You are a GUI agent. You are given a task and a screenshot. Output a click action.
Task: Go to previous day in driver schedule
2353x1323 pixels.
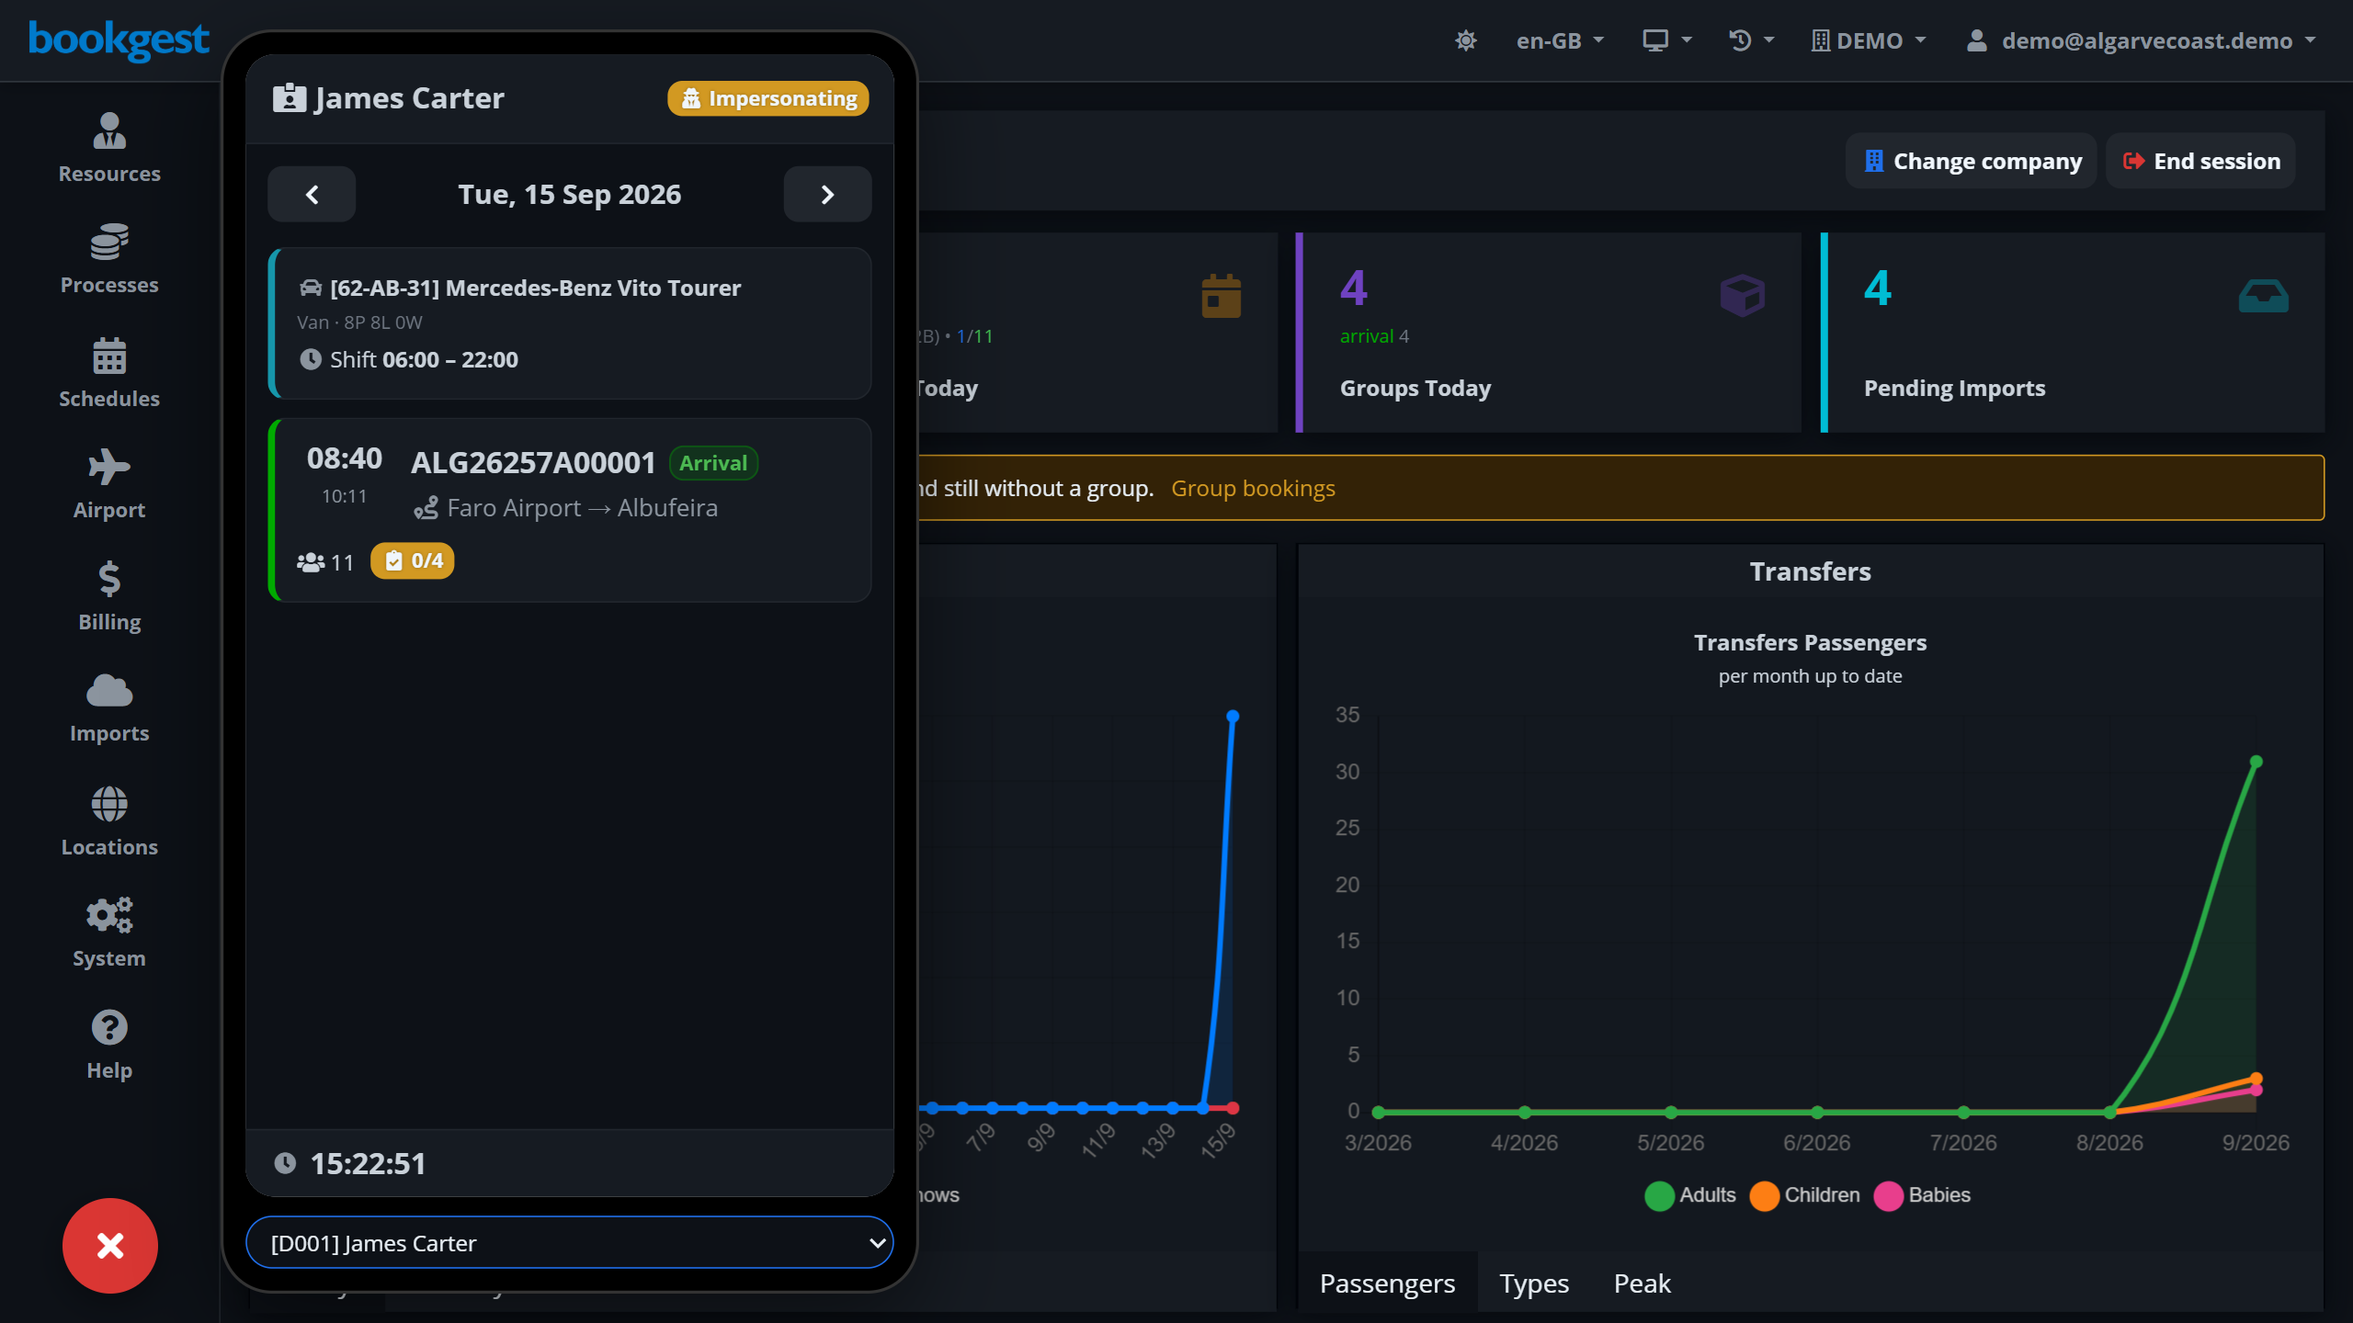(312, 194)
